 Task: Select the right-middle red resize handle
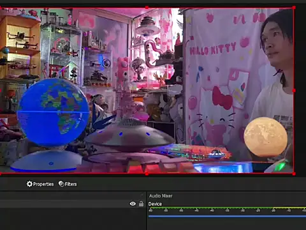[294, 91]
